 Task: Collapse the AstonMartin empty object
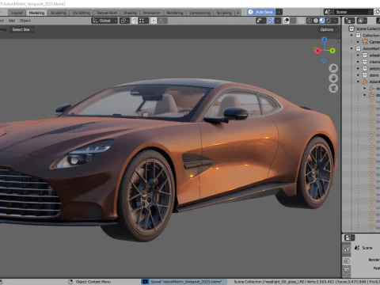[358, 82]
